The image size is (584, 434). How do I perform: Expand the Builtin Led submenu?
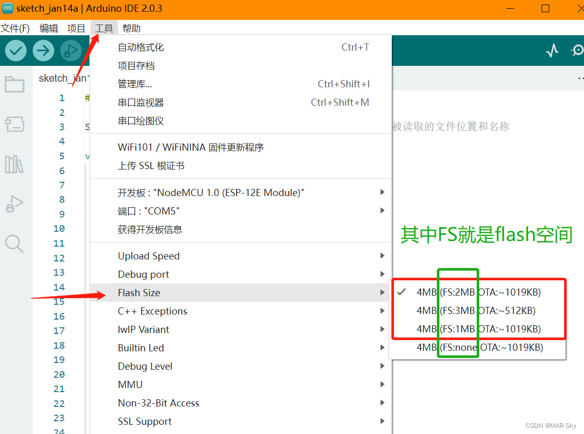pos(241,348)
